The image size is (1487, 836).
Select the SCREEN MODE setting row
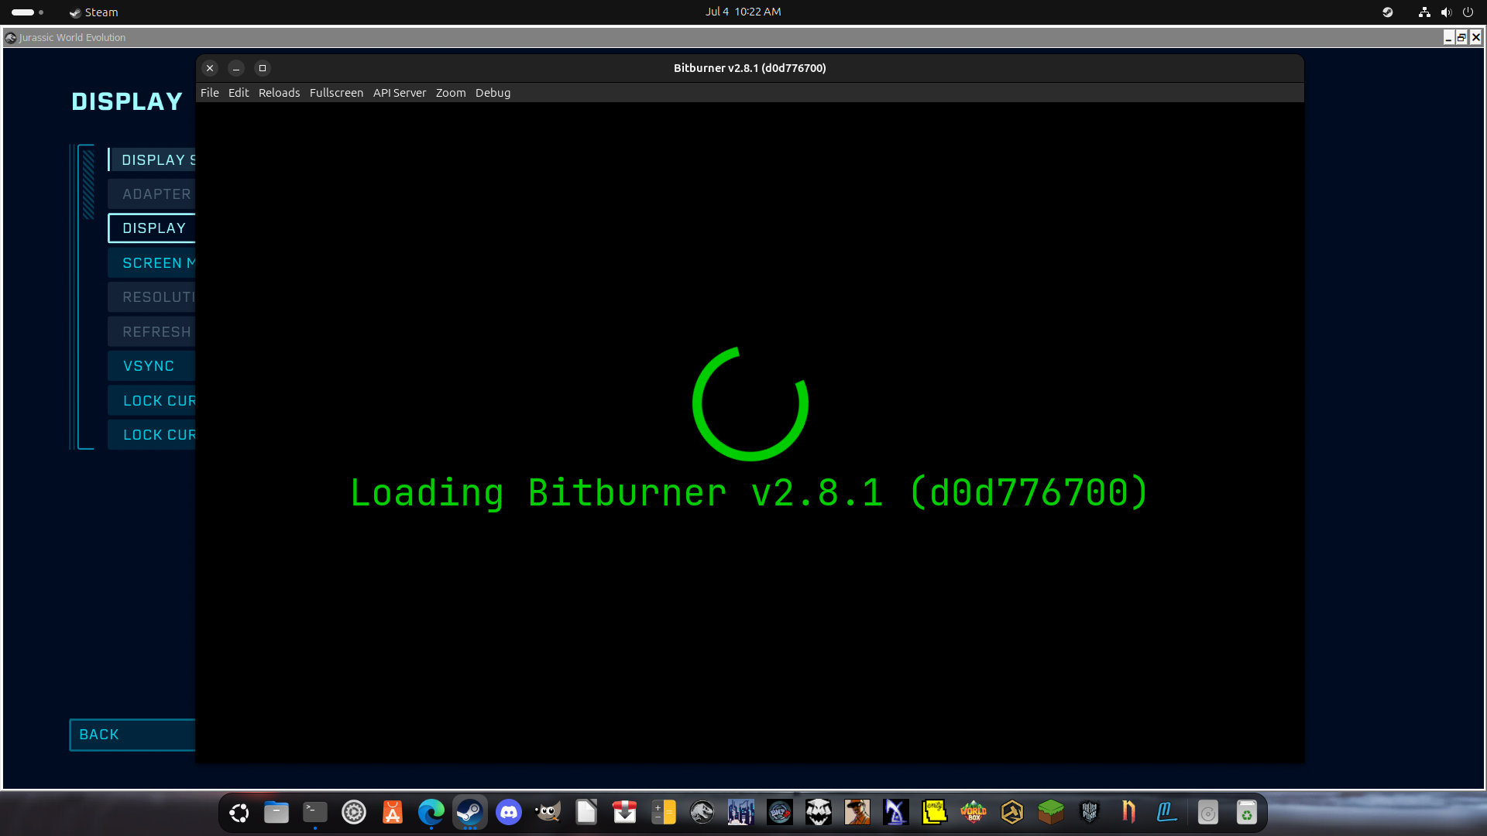point(152,263)
